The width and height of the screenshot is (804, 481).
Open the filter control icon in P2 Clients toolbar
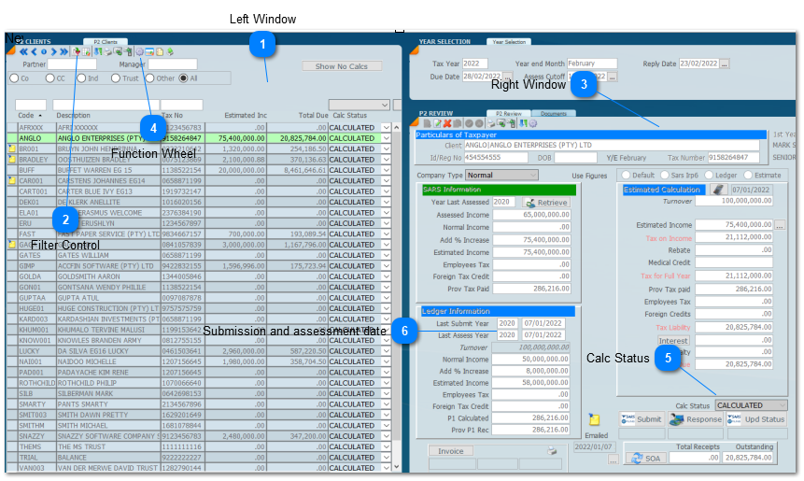[x=76, y=51]
